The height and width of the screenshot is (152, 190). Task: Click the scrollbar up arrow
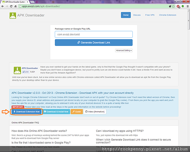[x=188, y=10]
